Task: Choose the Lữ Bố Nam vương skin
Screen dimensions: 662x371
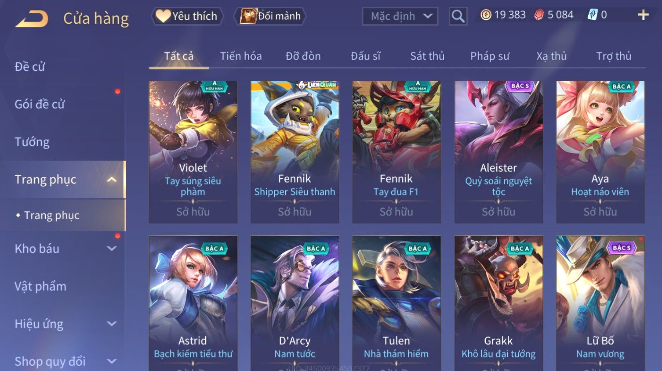Action: (600, 303)
